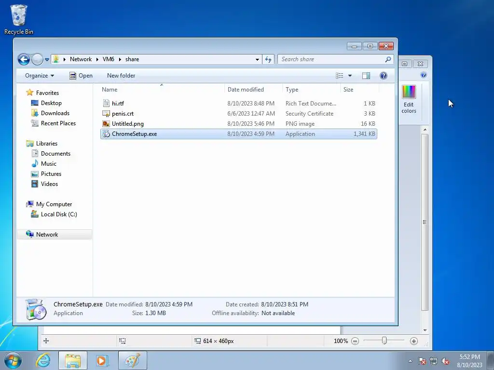Click the Open toolbar button
Image resolution: width=494 pixels, height=370 pixels.
click(81, 76)
